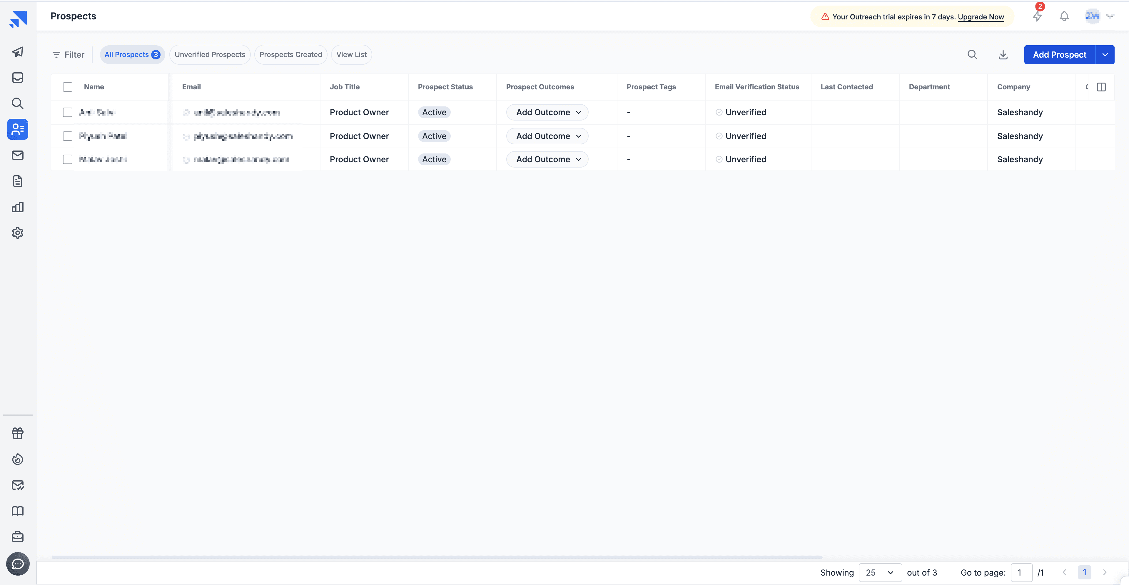Select the Prospects Created tab

[290, 55]
